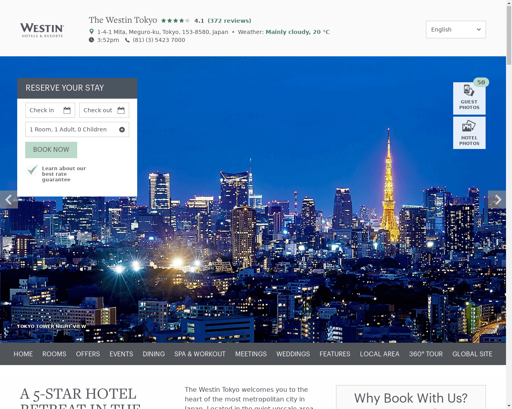Open the FEATURES menu item
The width and height of the screenshot is (512, 409).
335,354
